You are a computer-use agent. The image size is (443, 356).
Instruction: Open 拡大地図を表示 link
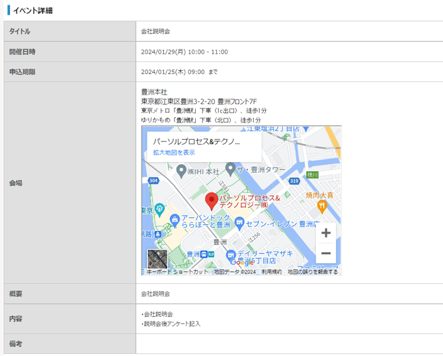[174, 152]
